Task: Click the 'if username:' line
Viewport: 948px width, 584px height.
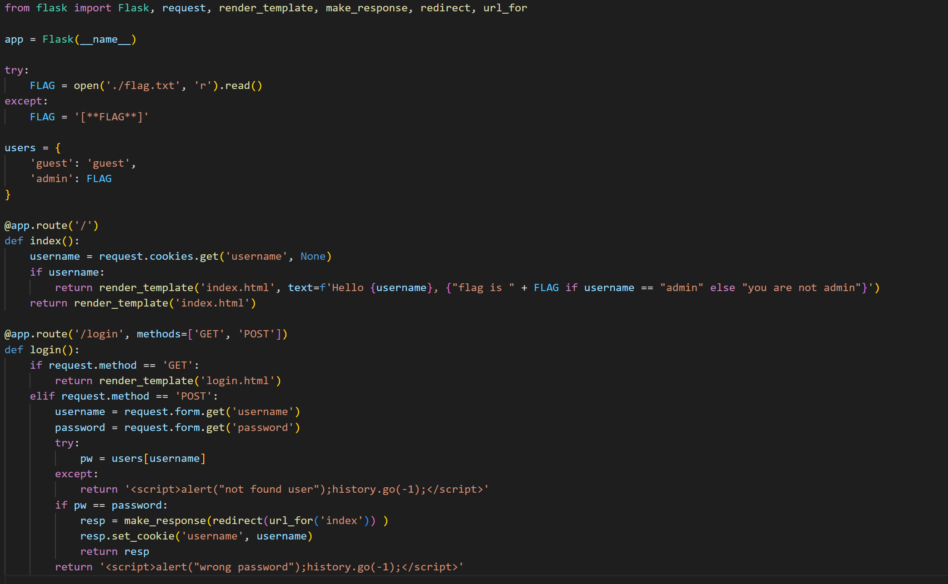Action: point(67,272)
